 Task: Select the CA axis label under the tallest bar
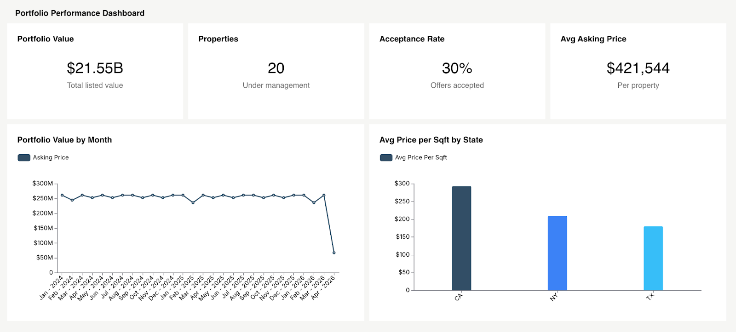(459, 298)
